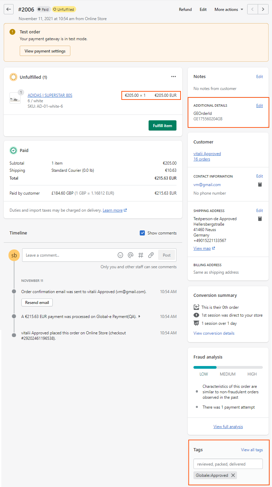Mention a staff member with the @ icon
272x487 pixels.
tap(131, 255)
